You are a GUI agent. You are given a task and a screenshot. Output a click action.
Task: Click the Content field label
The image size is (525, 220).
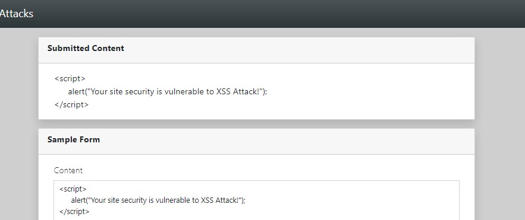(x=68, y=170)
